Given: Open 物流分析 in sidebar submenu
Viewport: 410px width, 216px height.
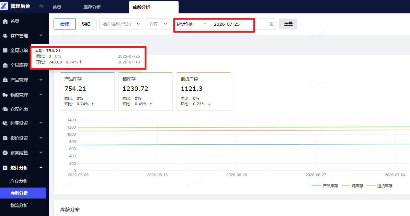Looking at the screenshot, I should [x=19, y=205].
